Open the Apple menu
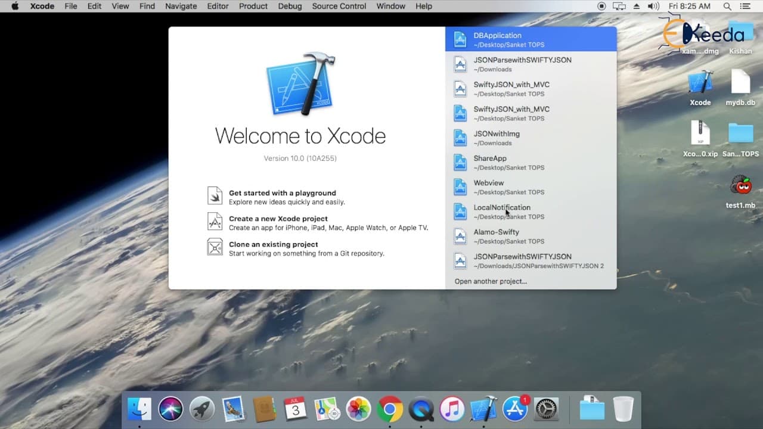Image resolution: width=763 pixels, height=429 pixels. coord(15,6)
